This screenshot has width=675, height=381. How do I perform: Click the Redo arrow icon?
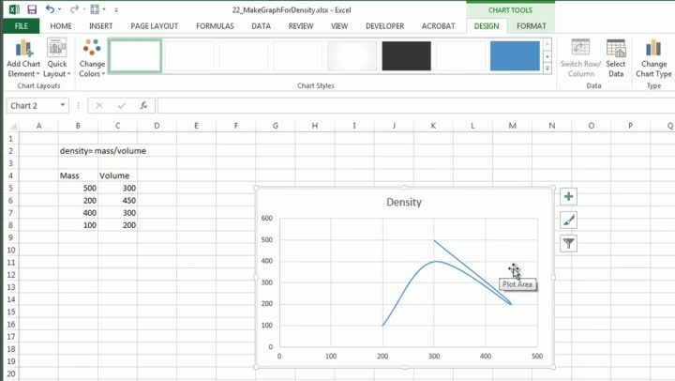(x=74, y=9)
